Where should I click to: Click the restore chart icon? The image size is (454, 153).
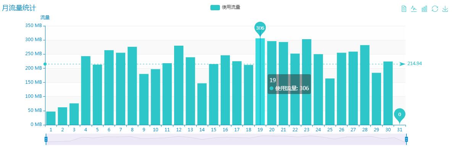tap(435, 9)
